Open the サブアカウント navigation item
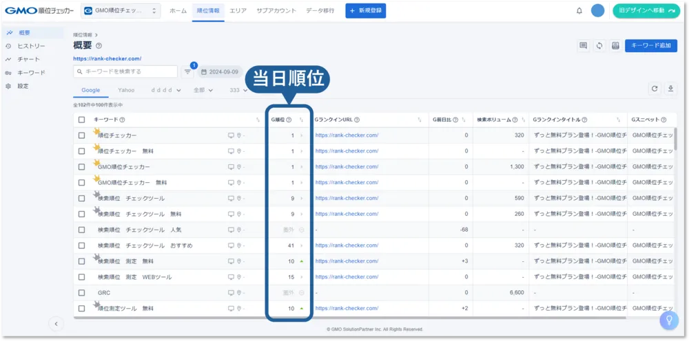Image resolution: width=689 pixels, height=341 pixels. coord(276,11)
